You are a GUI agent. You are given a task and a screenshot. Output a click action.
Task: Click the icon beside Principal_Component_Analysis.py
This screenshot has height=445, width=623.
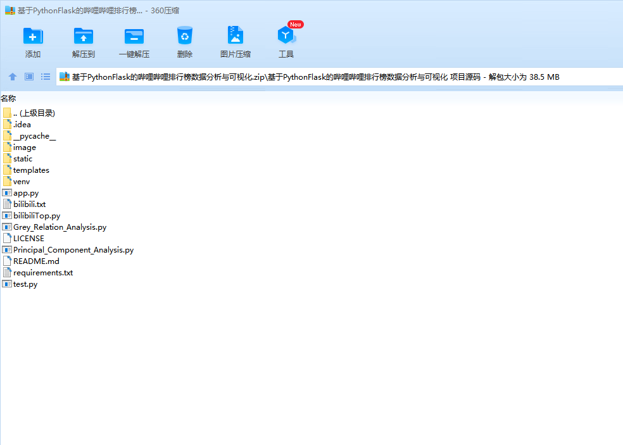pos(7,249)
